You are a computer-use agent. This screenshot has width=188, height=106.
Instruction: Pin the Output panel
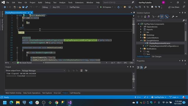click(x=130, y=67)
